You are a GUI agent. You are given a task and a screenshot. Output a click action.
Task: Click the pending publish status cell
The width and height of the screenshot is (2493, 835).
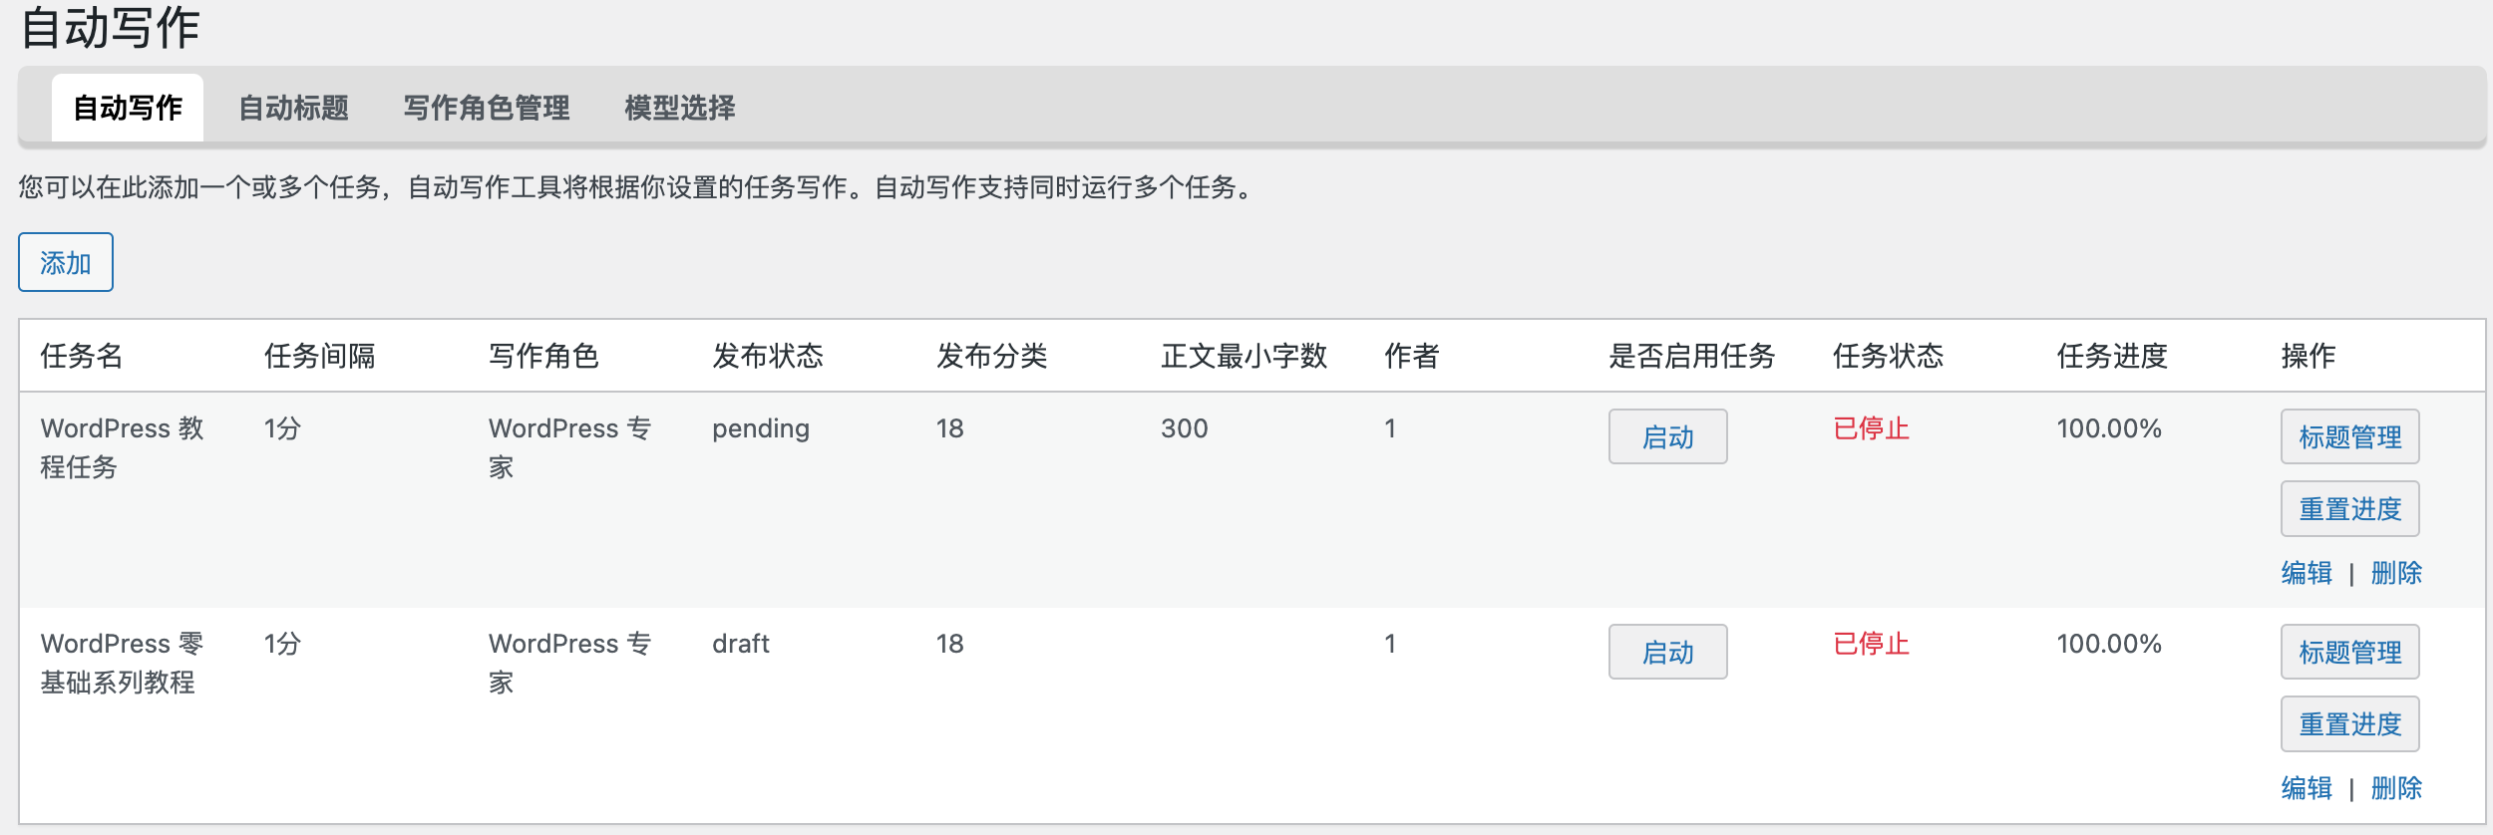[x=761, y=428]
